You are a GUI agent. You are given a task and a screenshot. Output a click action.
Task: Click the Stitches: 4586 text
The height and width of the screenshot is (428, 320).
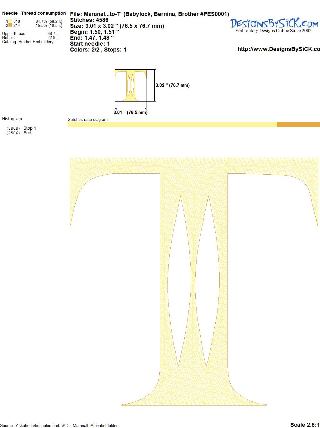[x=89, y=20]
